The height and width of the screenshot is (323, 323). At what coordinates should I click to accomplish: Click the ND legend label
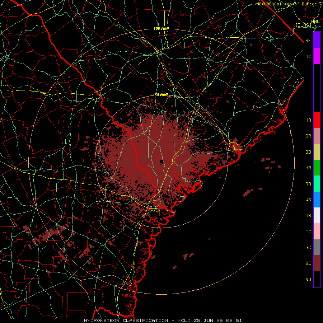pos(308,280)
